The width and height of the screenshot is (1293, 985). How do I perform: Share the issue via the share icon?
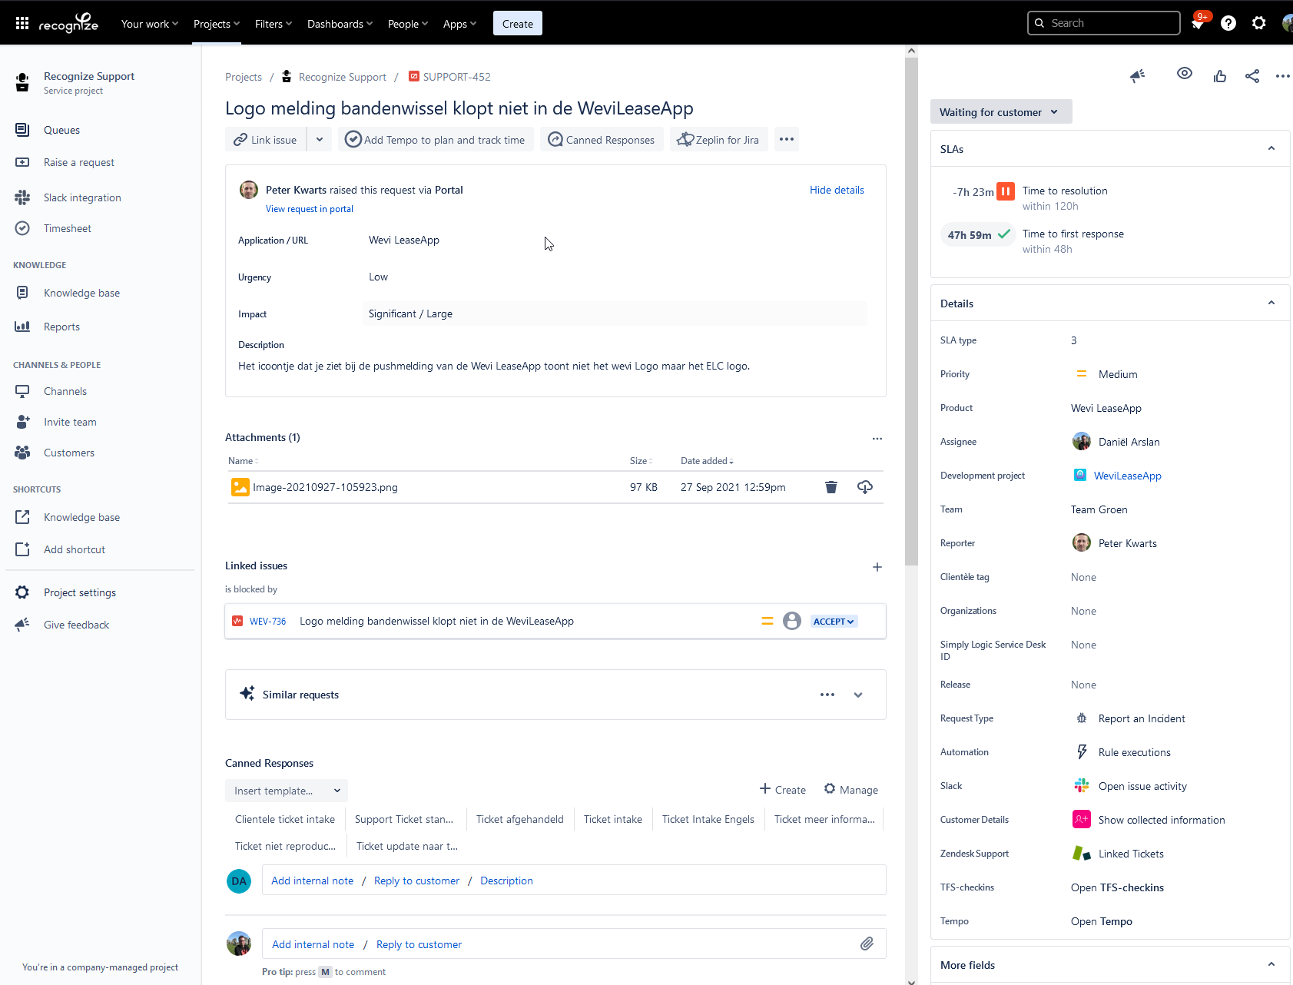click(x=1252, y=75)
